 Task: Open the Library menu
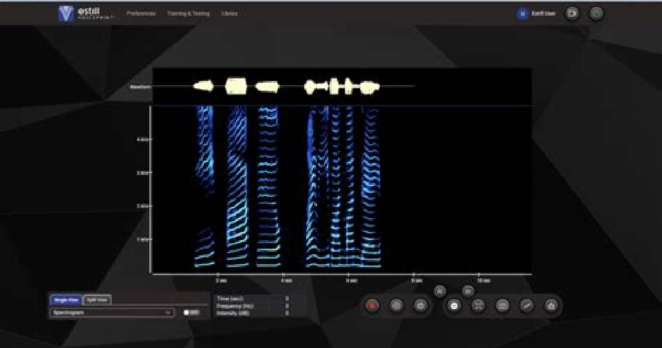(230, 13)
